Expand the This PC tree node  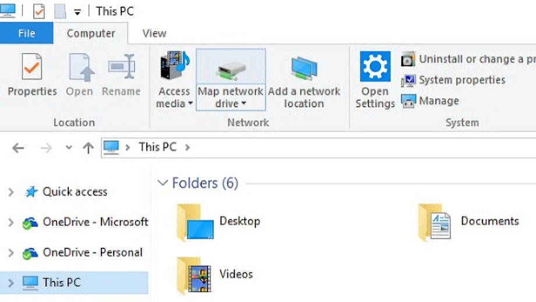11,283
